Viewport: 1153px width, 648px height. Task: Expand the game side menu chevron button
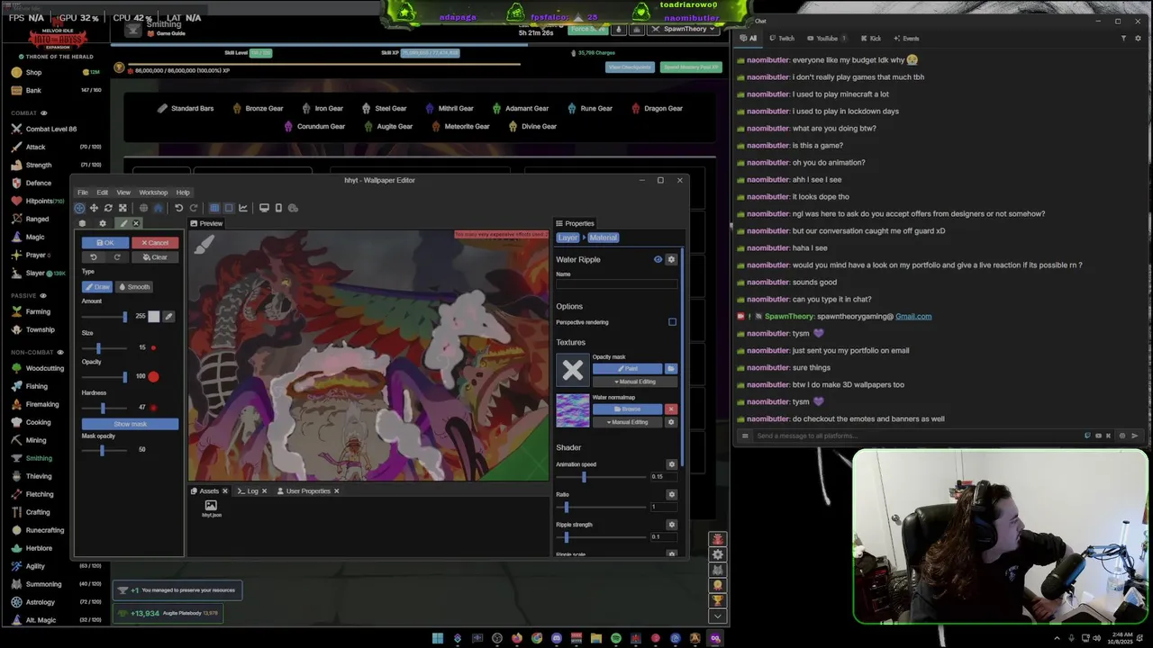[718, 616]
